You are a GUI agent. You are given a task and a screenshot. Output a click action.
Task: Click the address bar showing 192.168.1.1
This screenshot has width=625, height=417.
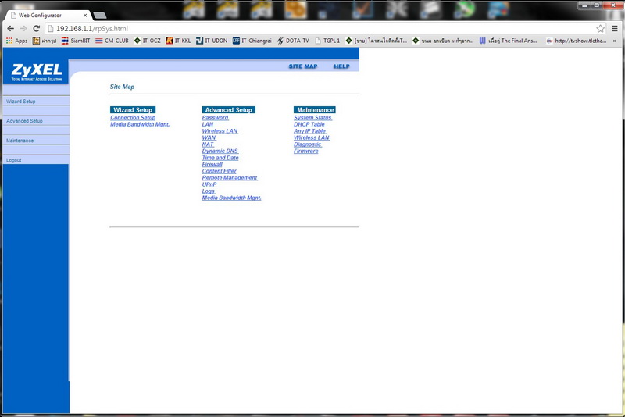321,29
